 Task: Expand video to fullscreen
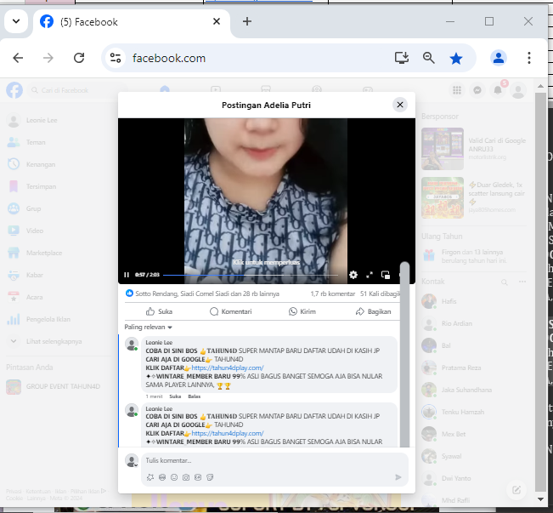(x=370, y=275)
